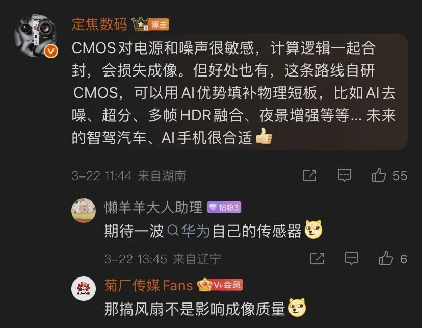422x328 pixels.
Task: Tap the 博主 crown badge
Action: click(x=150, y=24)
